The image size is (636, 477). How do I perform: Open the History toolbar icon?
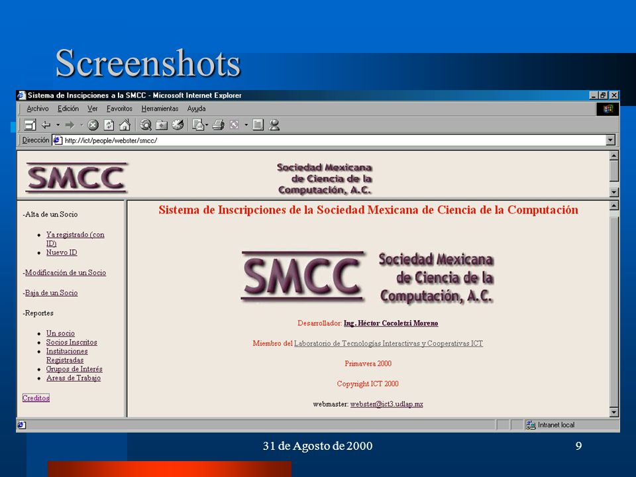178,125
